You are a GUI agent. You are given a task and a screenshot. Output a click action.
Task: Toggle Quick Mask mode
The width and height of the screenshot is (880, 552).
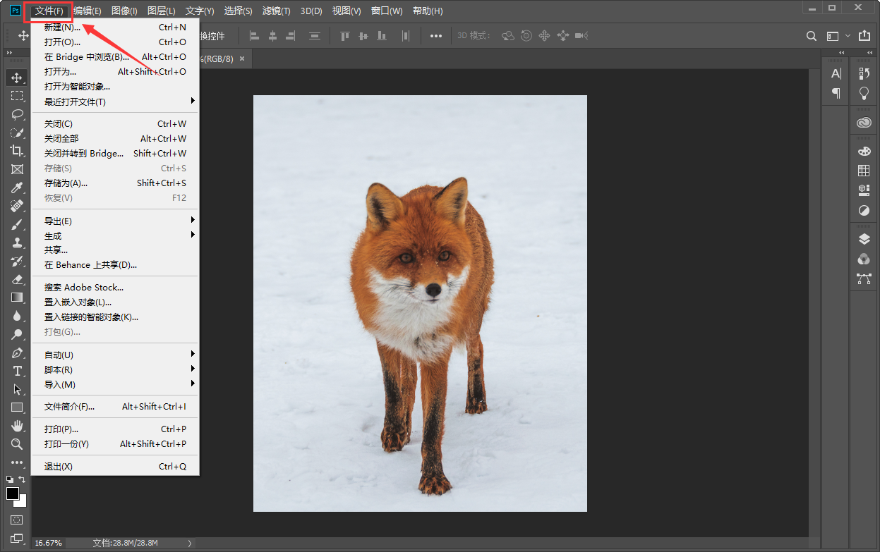pyautogui.click(x=17, y=520)
